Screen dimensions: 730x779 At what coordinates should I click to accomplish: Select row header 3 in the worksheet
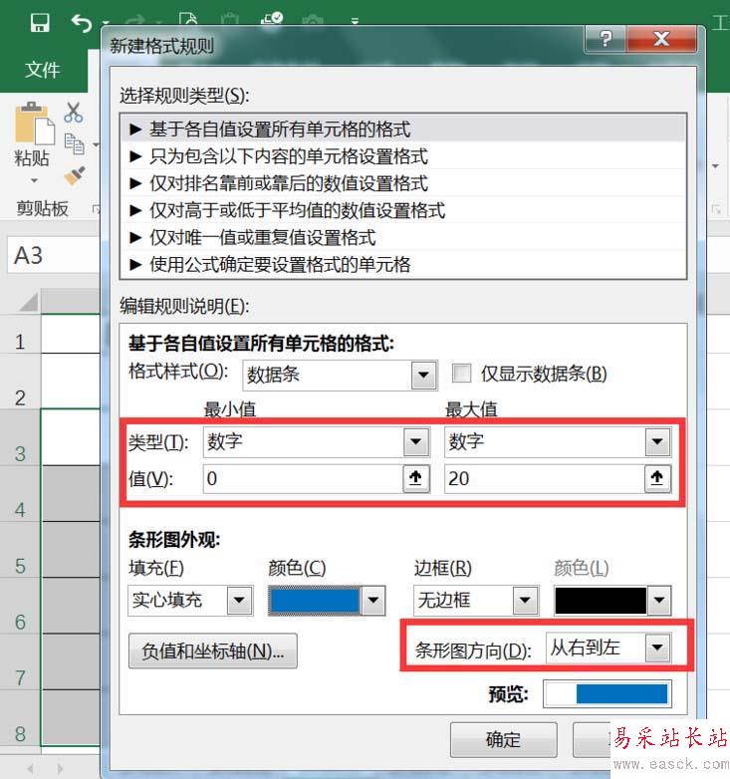pyautogui.click(x=20, y=437)
